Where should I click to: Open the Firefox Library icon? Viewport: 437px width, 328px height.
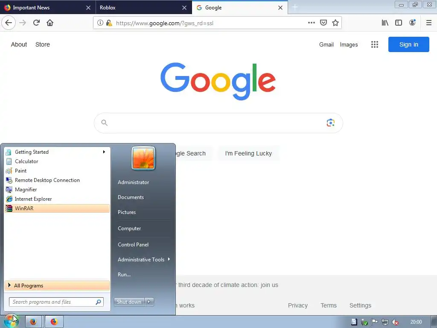coord(385,23)
